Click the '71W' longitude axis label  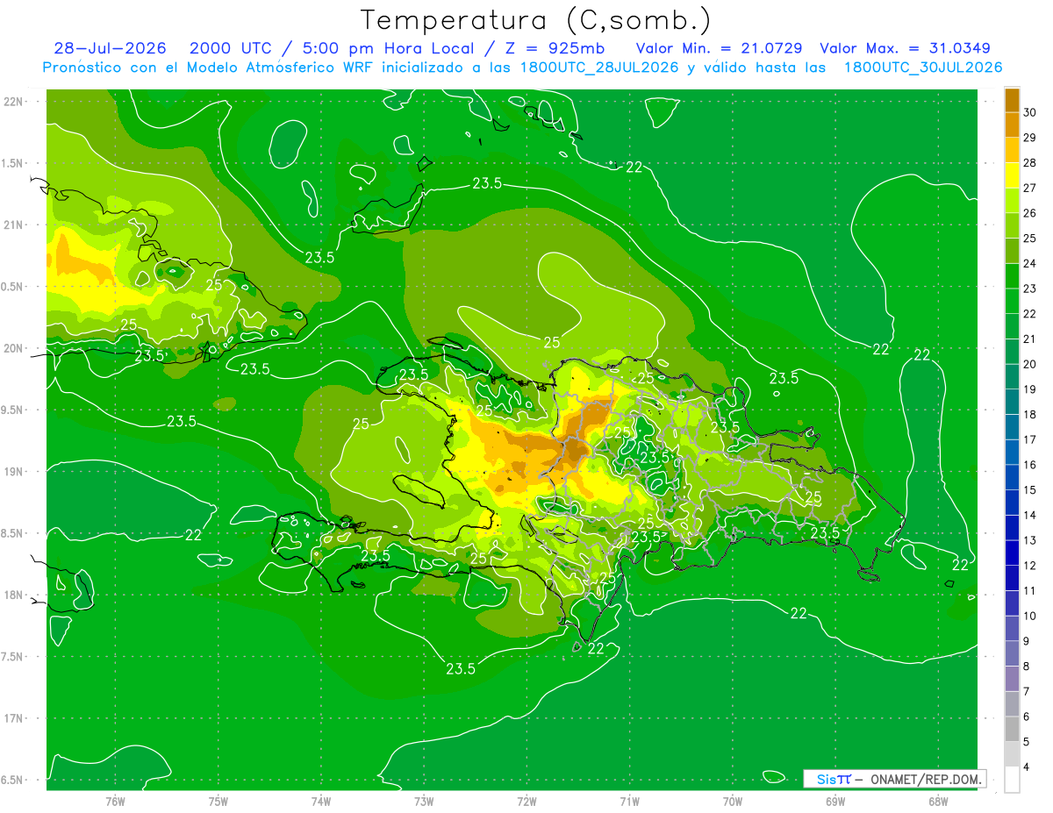click(x=629, y=802)
